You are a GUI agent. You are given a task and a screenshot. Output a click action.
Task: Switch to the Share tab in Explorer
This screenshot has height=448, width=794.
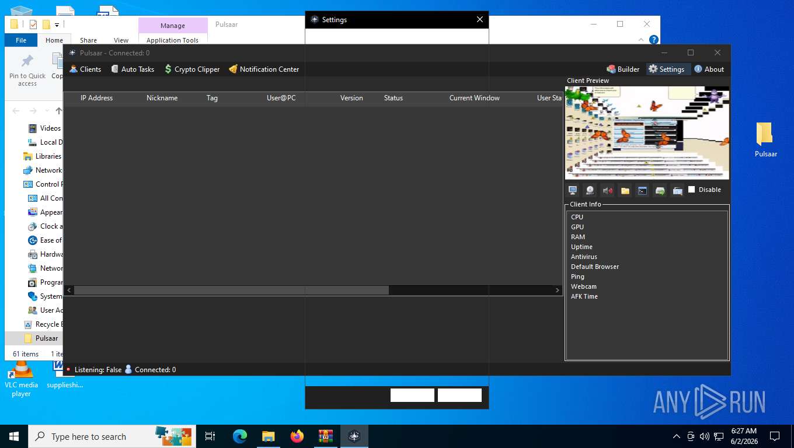[x=89, y=40]
